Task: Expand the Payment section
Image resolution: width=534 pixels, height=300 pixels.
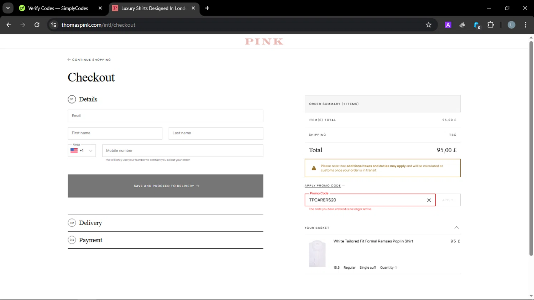Action: [x=166, y=240]
